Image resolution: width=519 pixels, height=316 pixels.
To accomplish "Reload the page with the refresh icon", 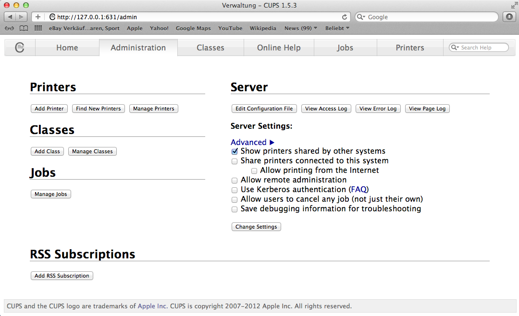I will [345, 17].
